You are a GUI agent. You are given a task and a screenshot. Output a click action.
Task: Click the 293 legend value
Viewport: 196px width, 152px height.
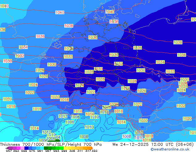pyautogui.click(x=56, y=151)
